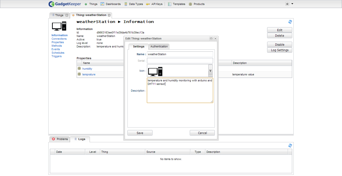Click the GadgetKeeper logo
The height and width of the screenshot is (176, 342).
tap(65, 4)
